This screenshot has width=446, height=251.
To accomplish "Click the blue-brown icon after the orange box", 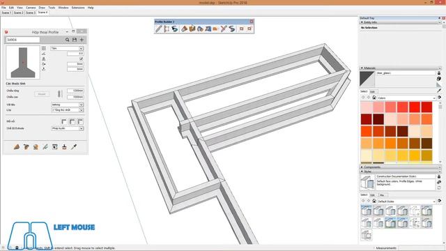I will (200, 29).
